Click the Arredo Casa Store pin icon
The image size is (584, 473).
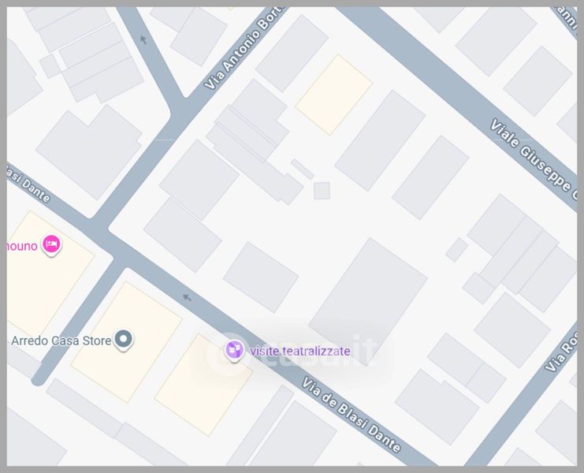[124, 340]
